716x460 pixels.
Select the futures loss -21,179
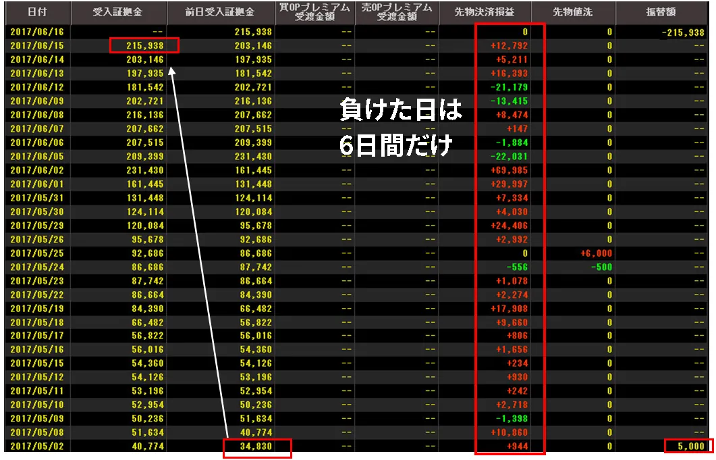point(509,87)
